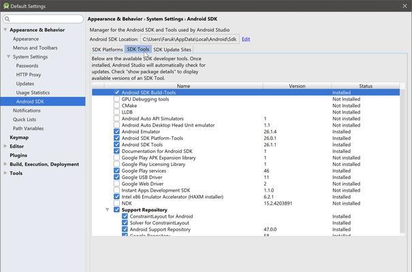This screenshot has height=272, width=412.
Task: Select HTTP Proxy settings
Action: pos(29,75)
